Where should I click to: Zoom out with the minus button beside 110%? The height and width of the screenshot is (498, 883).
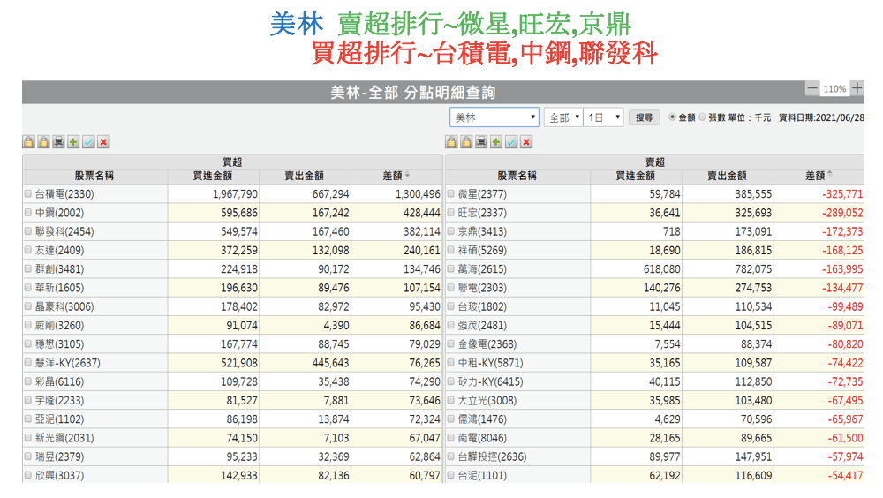tap(812, 88)
